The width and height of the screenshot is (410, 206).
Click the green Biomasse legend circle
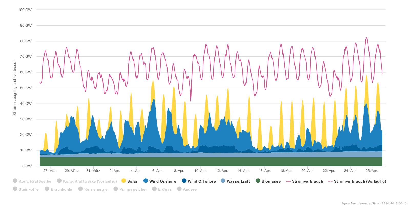coord(258,181)
